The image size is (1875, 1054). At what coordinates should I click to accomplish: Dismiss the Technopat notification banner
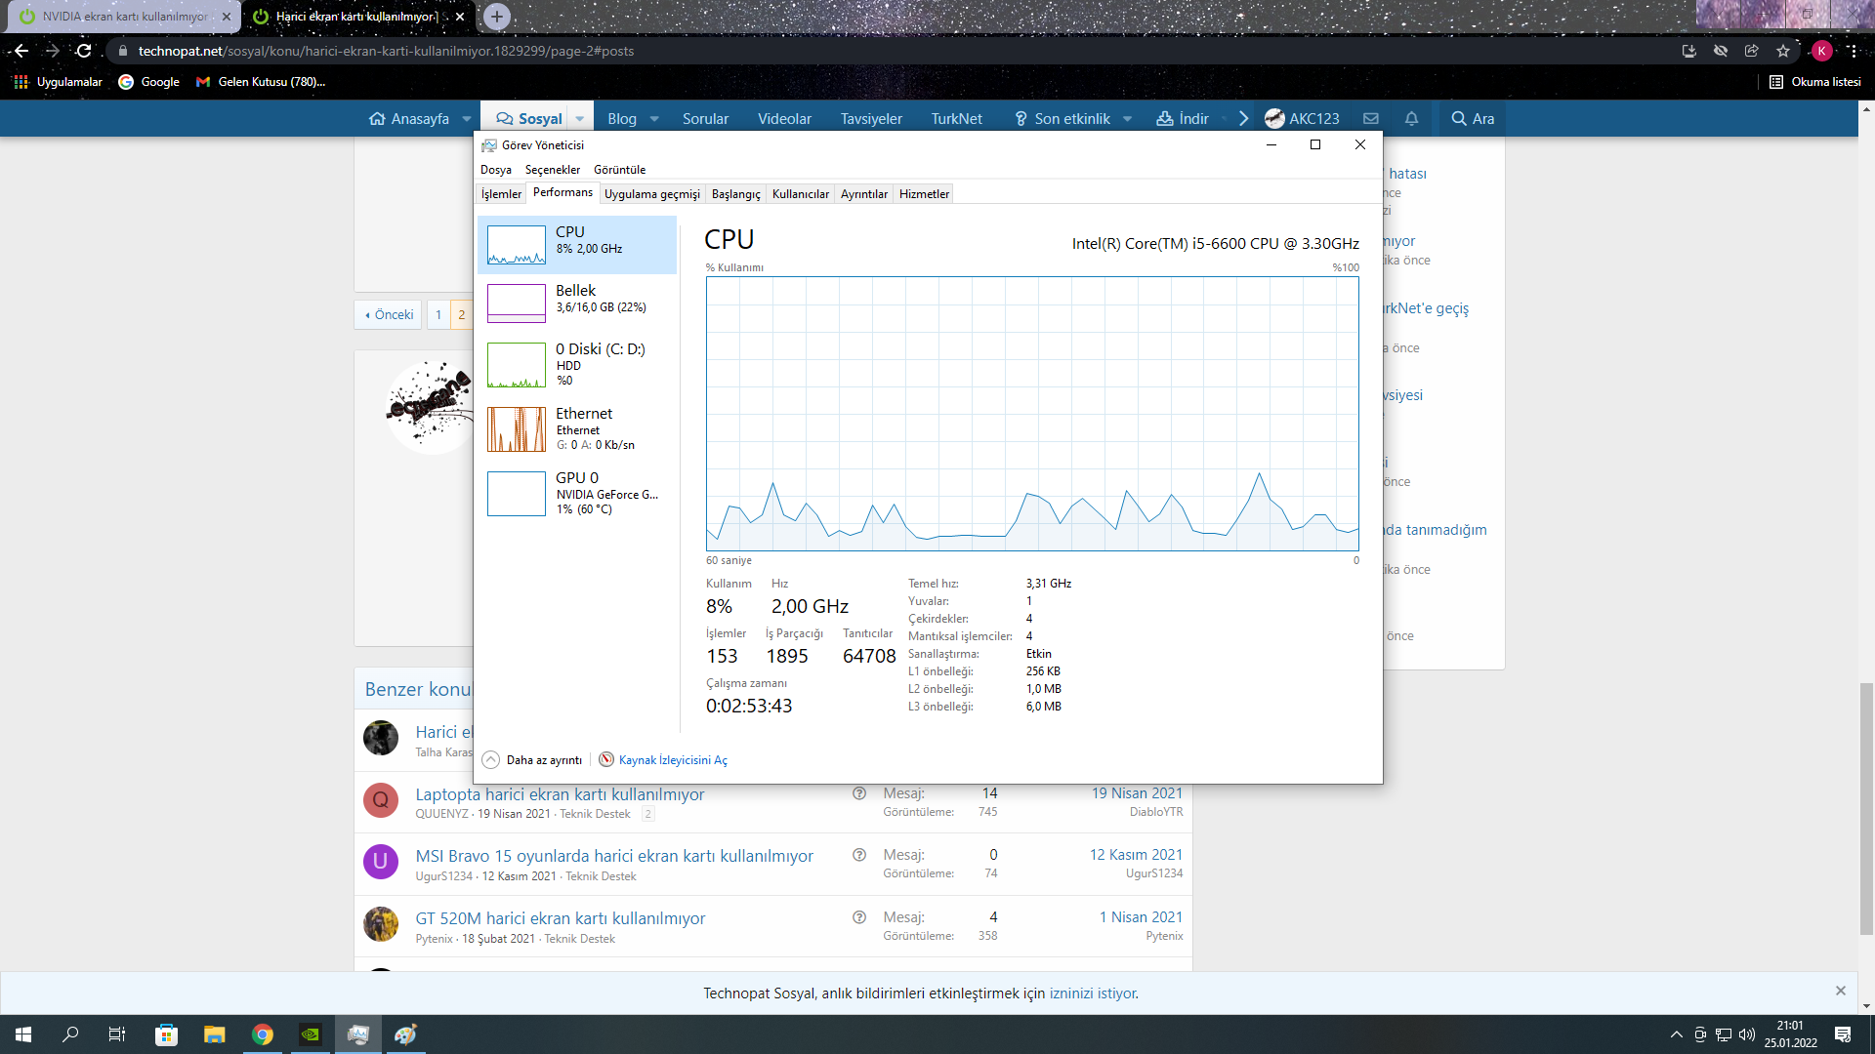tap(1840, 991)
